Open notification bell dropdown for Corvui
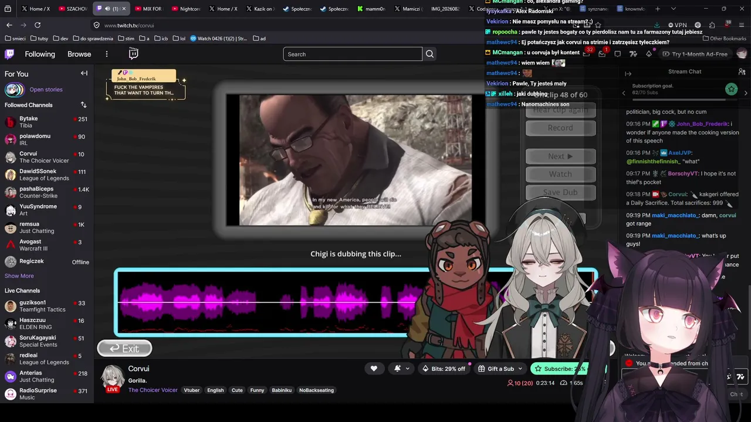This screenshot has width=751, height=422. pyautogui.click(x=400, y=369)
